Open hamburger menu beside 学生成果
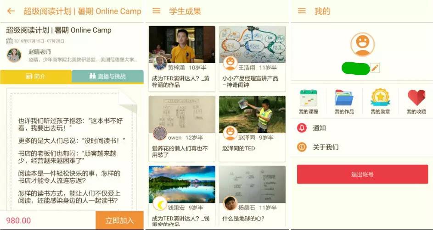Viewport: 433px width, 230px height. click(156, 11)
